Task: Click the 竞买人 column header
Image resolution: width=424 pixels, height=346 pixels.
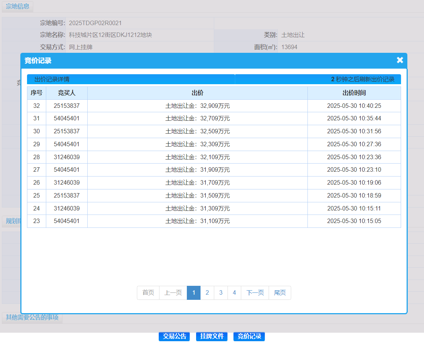Action: point(67,93)
